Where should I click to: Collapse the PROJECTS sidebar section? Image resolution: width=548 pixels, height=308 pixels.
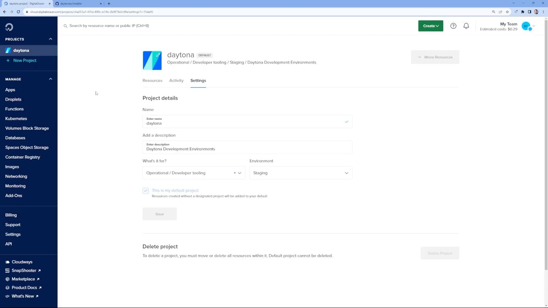[x=50, y=39]
